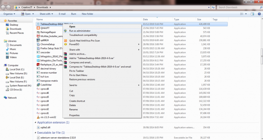Click the New folder button
Screen dimensions: 263x140
coord(87,14)
